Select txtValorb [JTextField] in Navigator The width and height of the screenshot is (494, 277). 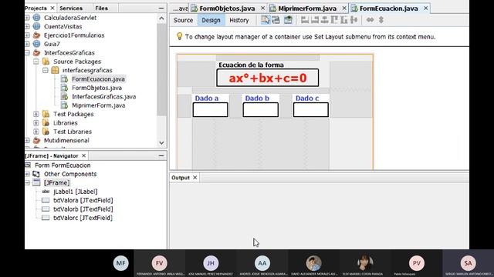tap(83, 209)
